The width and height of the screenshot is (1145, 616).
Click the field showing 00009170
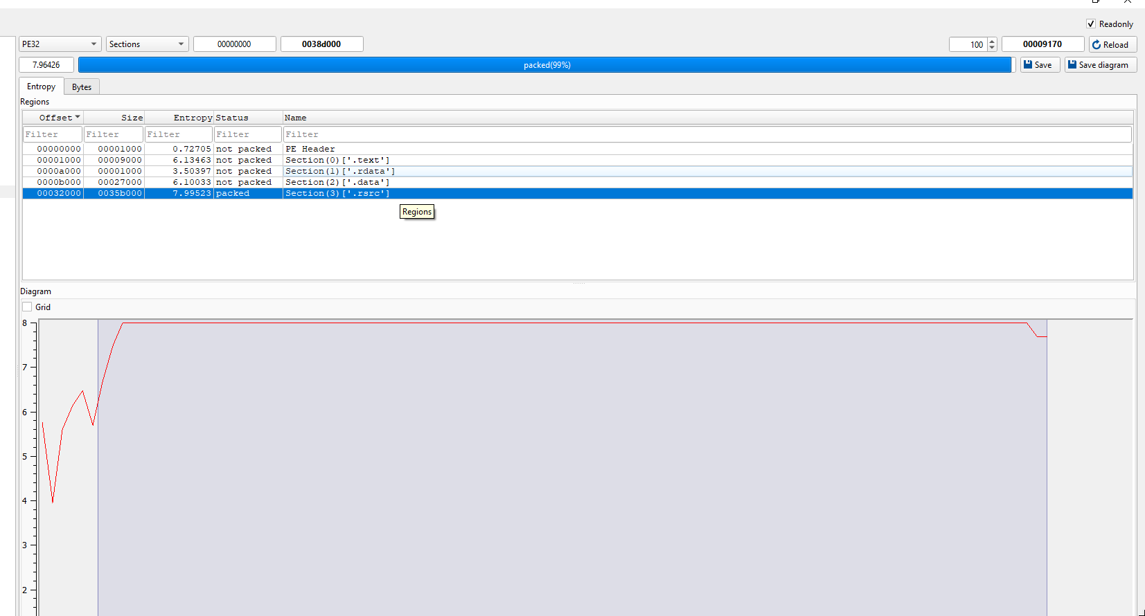1042,44
